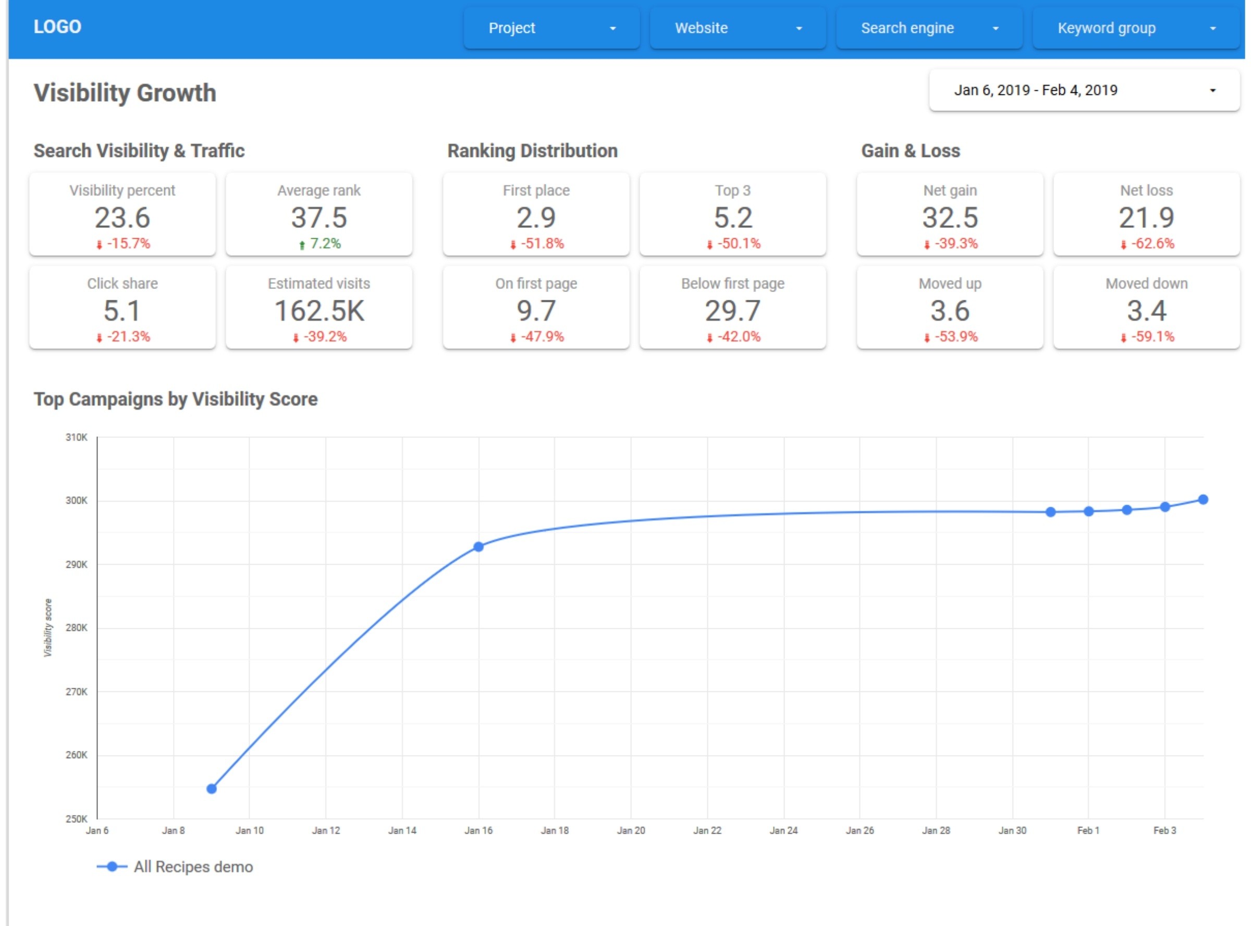Click the red down arrow under Estimated visits
The image size is (1251, 926).
click(x=296, y=338)
